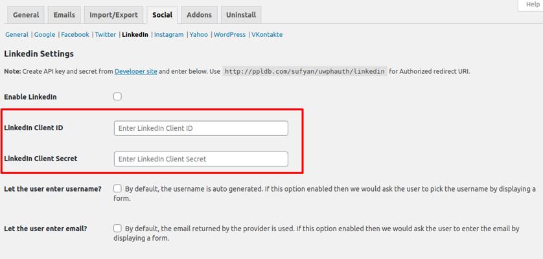The height and width of the screenshot is (259, 543).
Task: Go to Facebook social settings
Action: [75, 35]
